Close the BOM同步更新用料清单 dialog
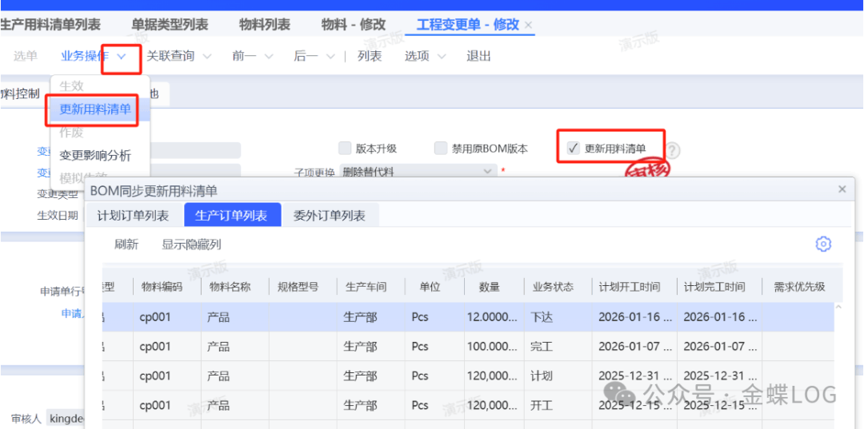This screenshot has height=429, width=864. [x=842, y=189]
